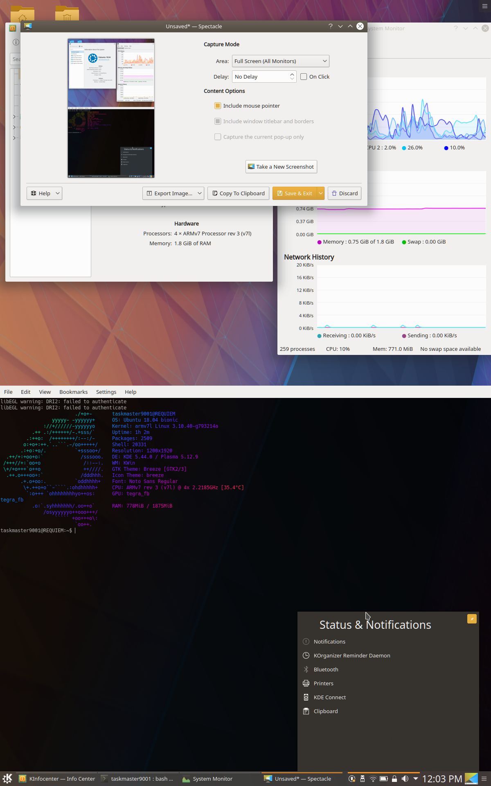This screenshot has height=786, width=491.
Task: Open the USB device notifier tray icon
Action: coord(363,779)
